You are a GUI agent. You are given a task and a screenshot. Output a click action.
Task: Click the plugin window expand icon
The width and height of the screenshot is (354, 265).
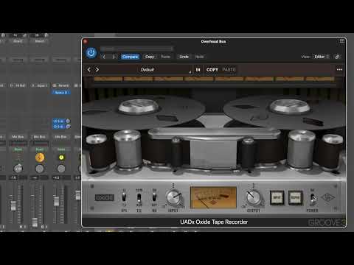click(x=342, y=41)
